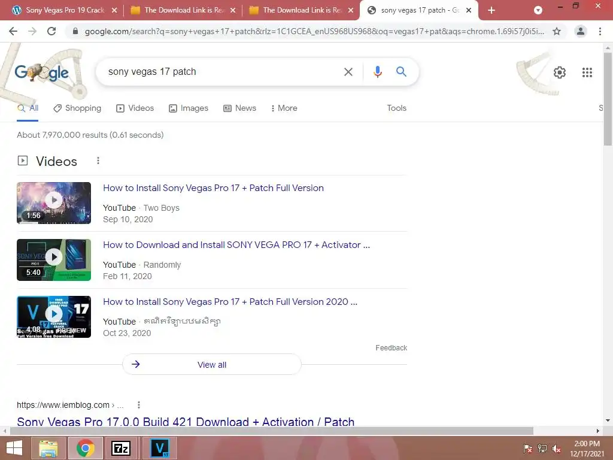The width and height of the screenshot is (613, 460).
Task: Open the Full Version 2020 video link
Action: coord(230,302)
